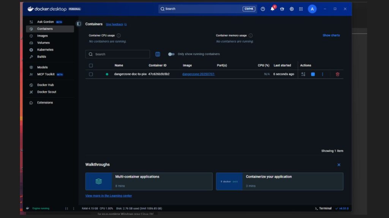389x218 pixels.
Task: Open the Volumes panel
Action: 43,42
